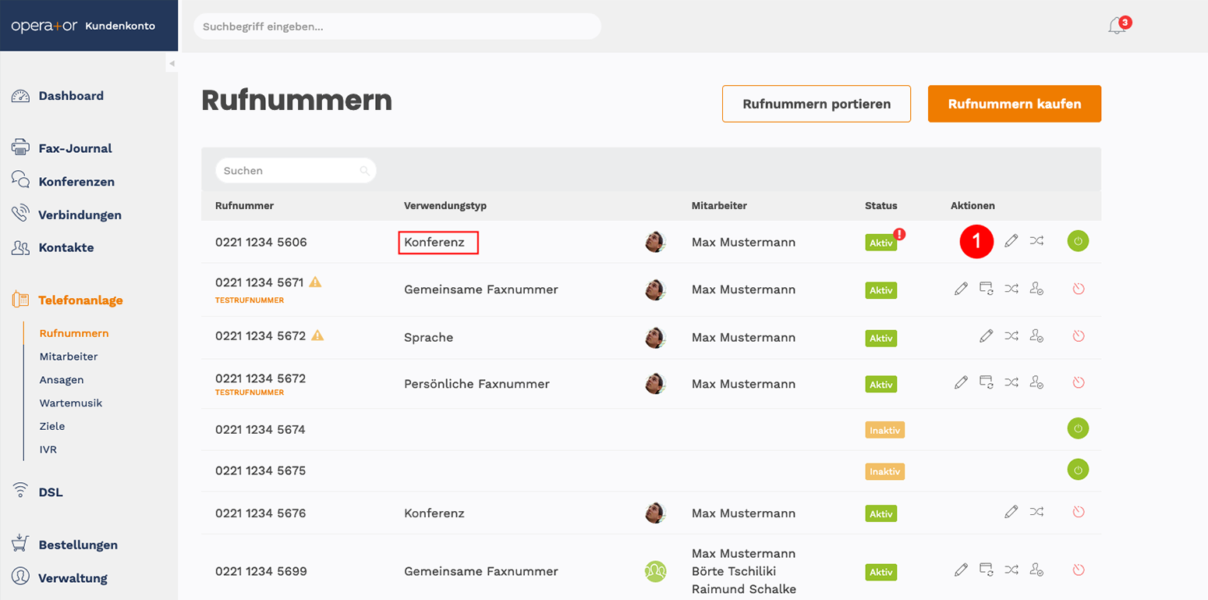Open Kontakte in sidebar
This screenshot has width=1208, height=600.
[66, 247]
